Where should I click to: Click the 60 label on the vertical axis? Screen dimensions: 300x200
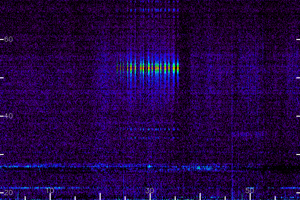(x=8, y=39)
